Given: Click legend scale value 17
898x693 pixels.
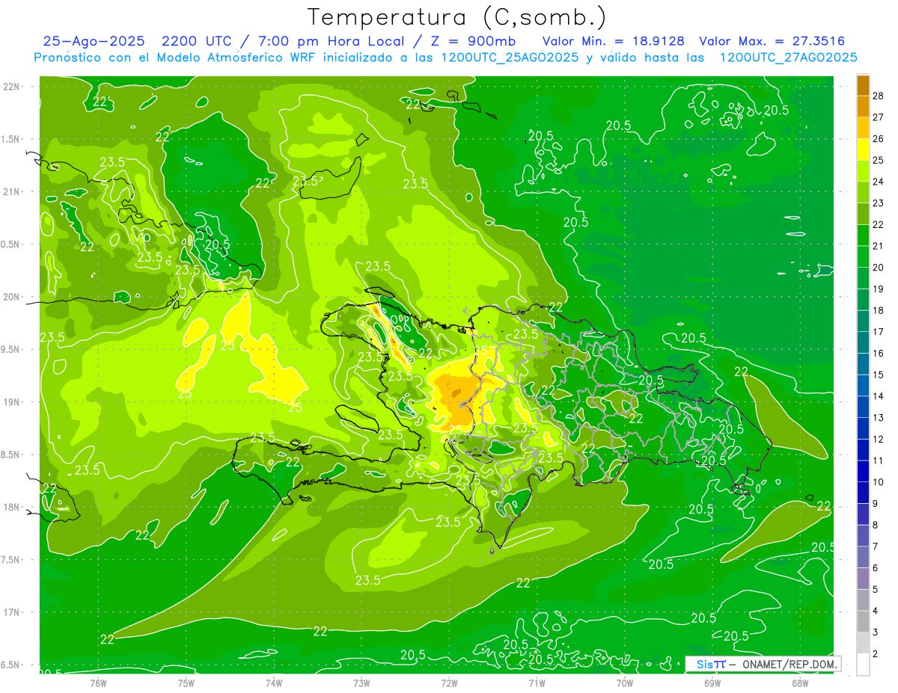Looking at the screenshot, I should click(x=879, y=332).
